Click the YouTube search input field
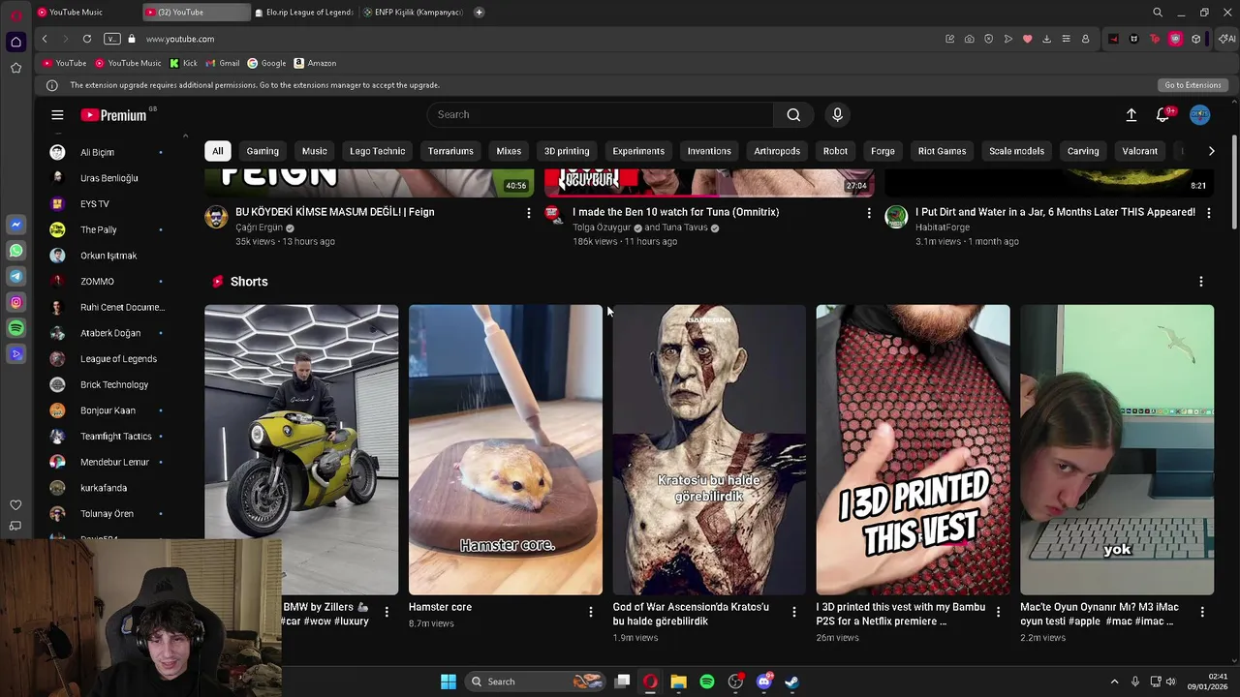1240x697 pixels. pyautogui.click(x=601, y=114)
